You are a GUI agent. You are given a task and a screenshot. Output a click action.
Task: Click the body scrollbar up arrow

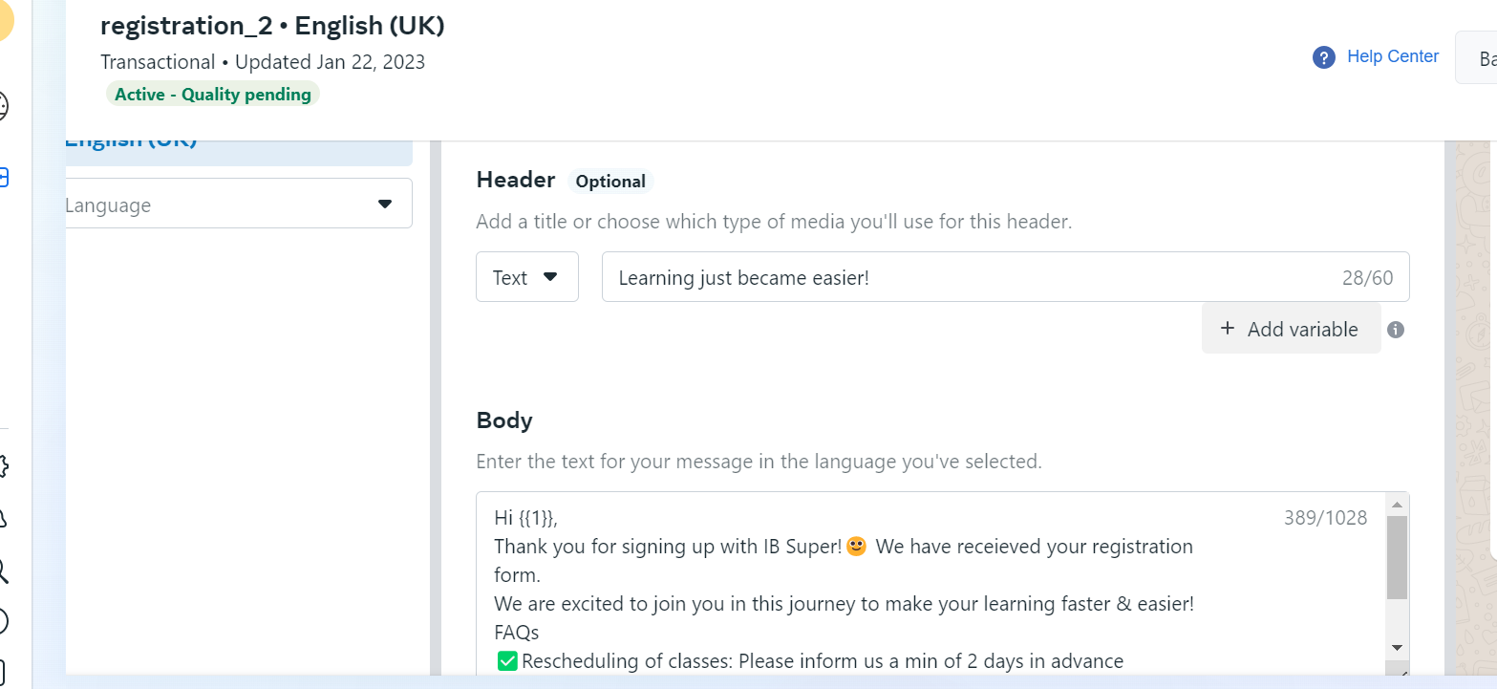tap(1397, 505)
